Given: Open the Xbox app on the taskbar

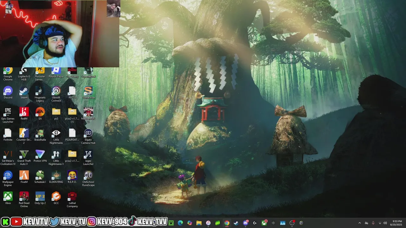Looking at the screenshot, I should click(264, 223).
